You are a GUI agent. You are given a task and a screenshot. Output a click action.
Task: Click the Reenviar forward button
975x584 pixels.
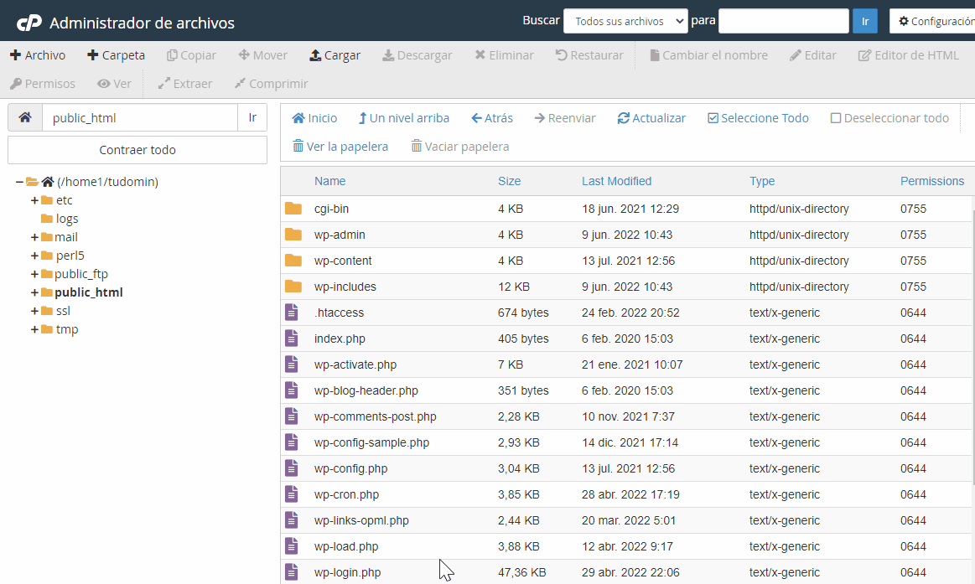565,118
